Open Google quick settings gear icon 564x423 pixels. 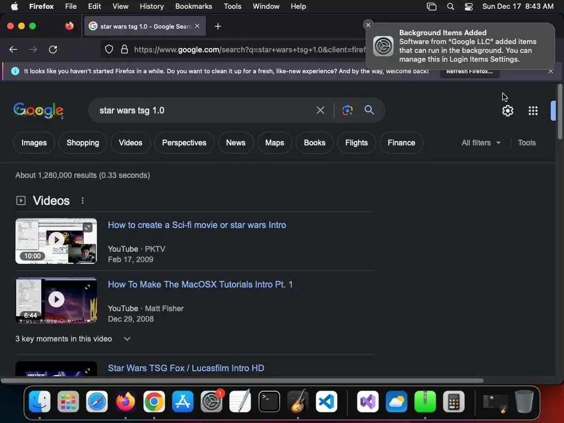point(507,111)
